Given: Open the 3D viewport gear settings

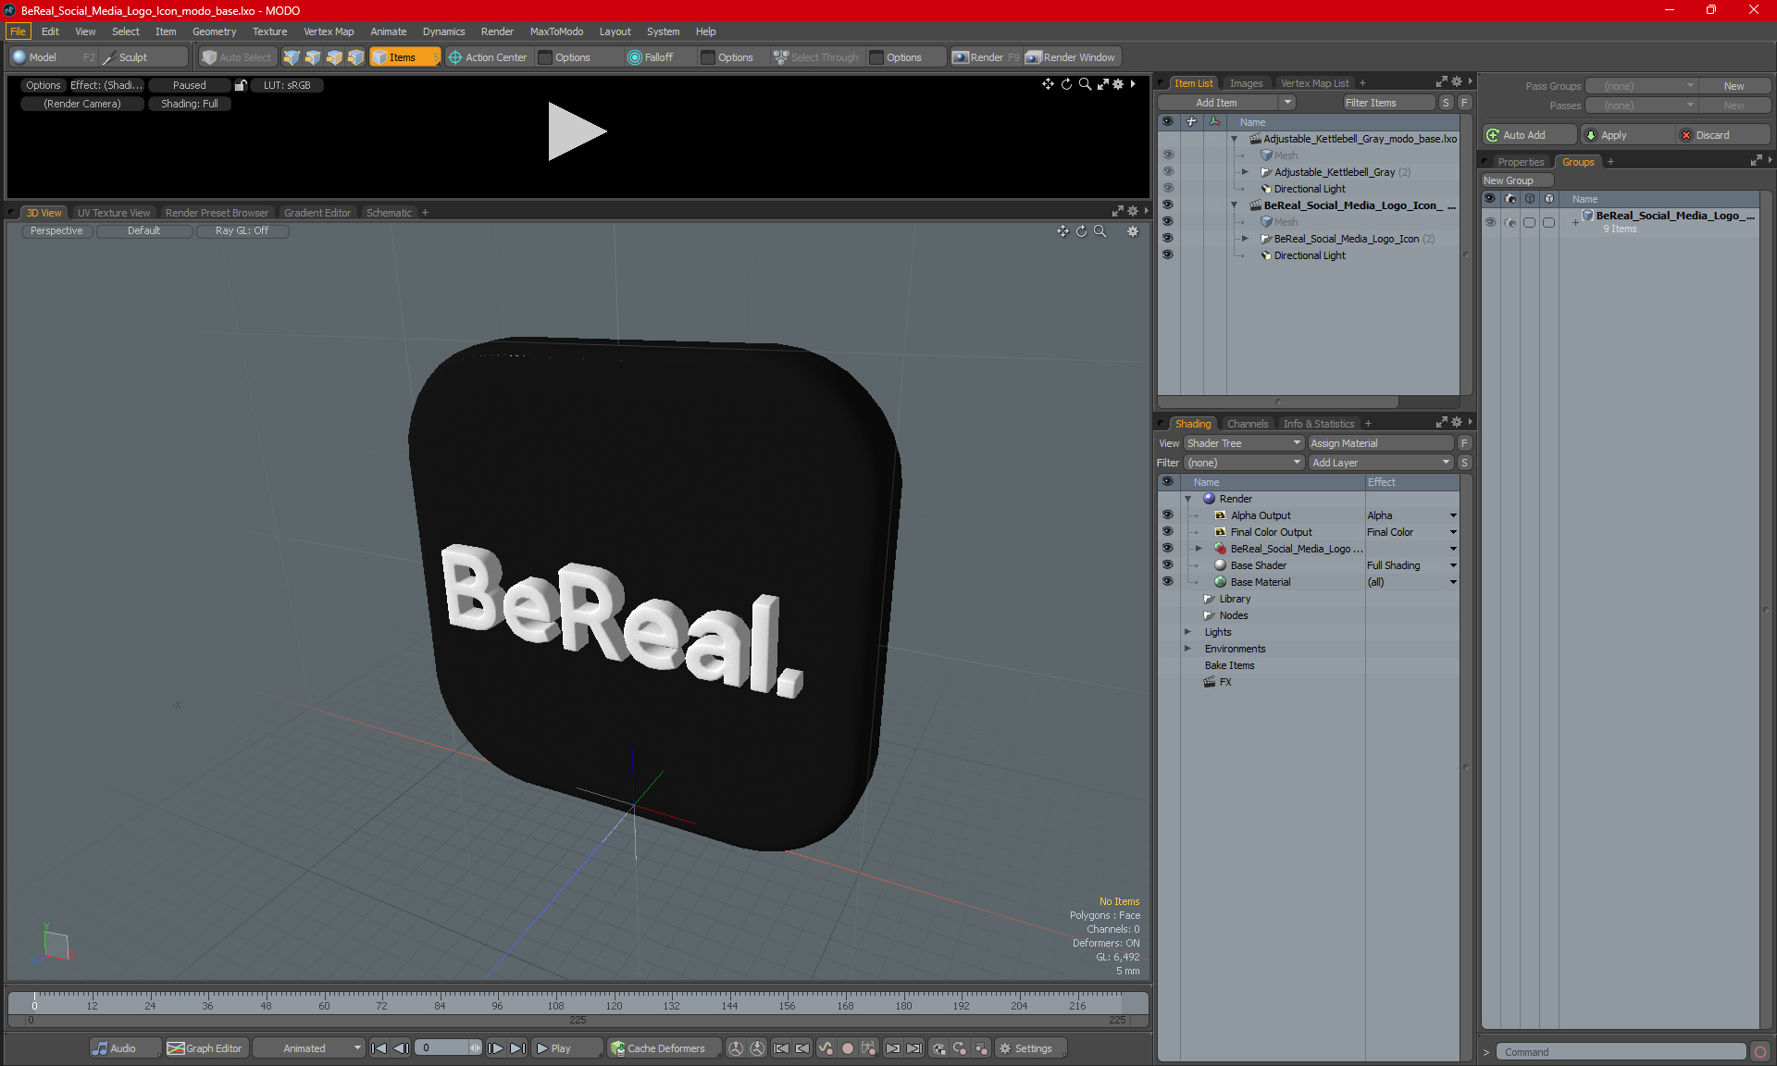Looking at the screenshot, I should [1133, 231].
